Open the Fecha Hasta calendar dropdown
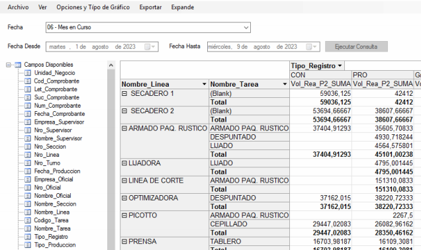This screenshot has height=250, width=421. (x=314, y=47)
